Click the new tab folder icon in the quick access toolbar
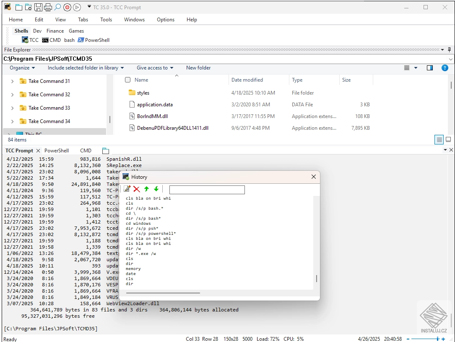 point(18,7)
